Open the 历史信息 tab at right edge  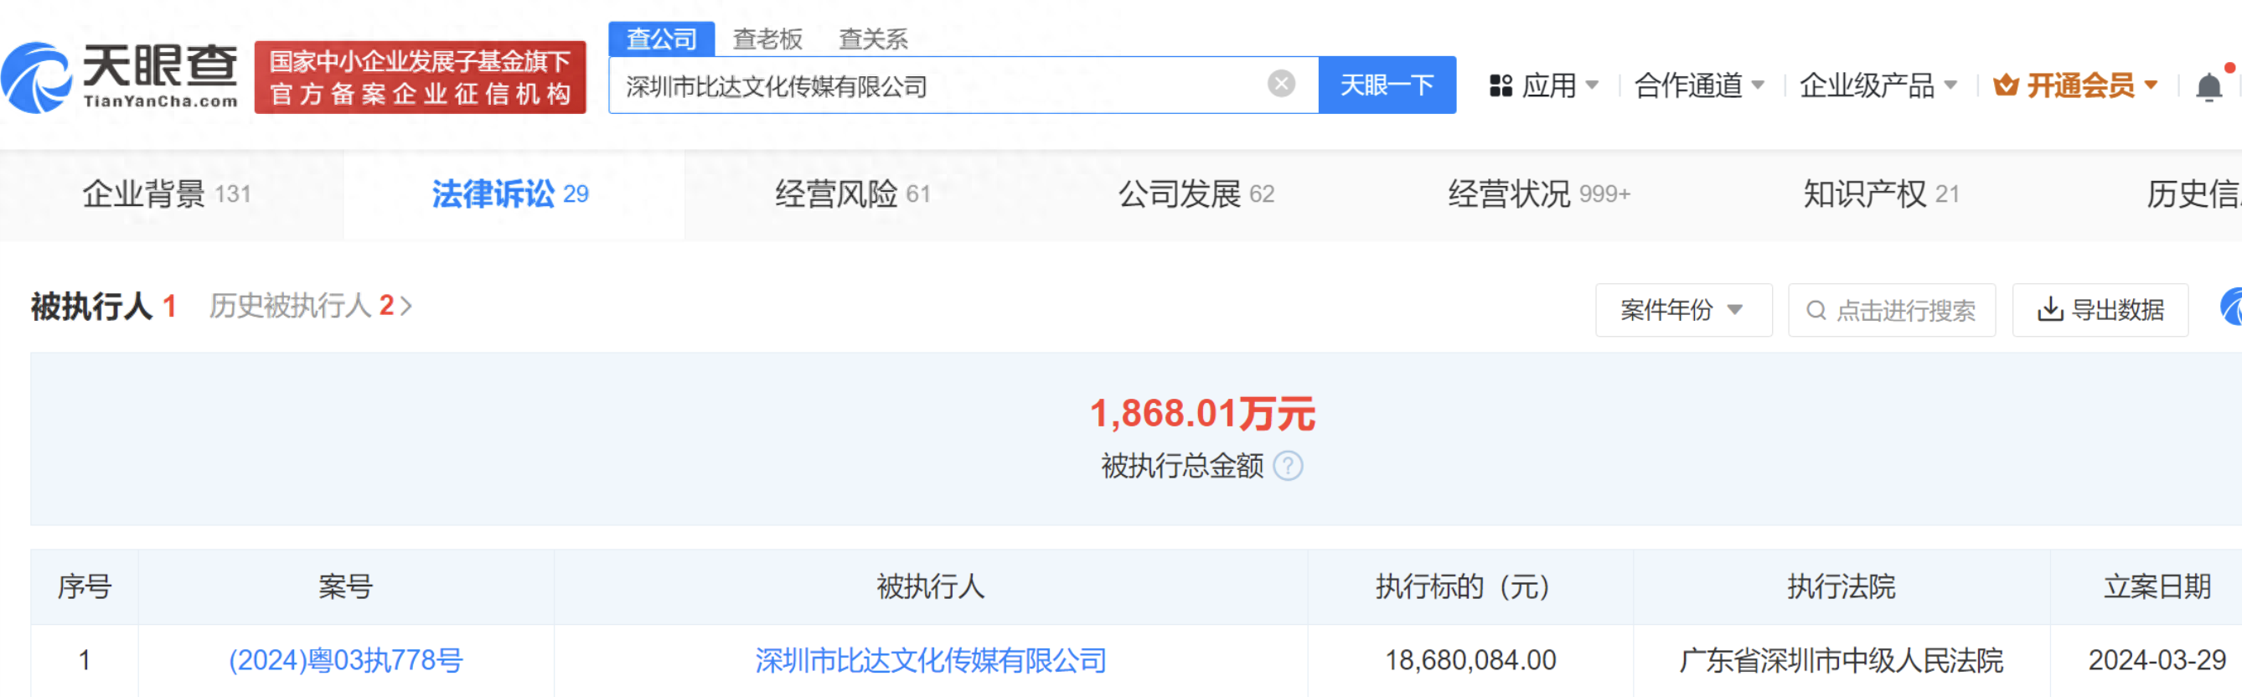(x=2193, y=194)
